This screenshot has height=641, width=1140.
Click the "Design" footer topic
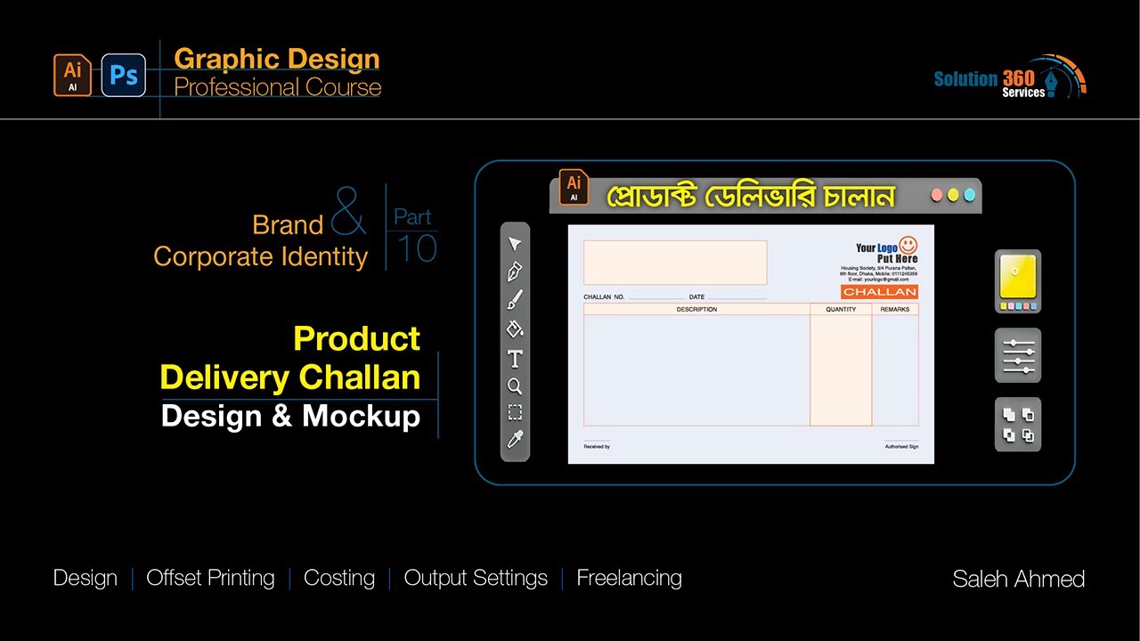tap(85, 578)
